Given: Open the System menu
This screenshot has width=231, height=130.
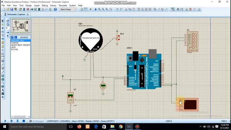Looking at the screenshot, I should (73, 5).
